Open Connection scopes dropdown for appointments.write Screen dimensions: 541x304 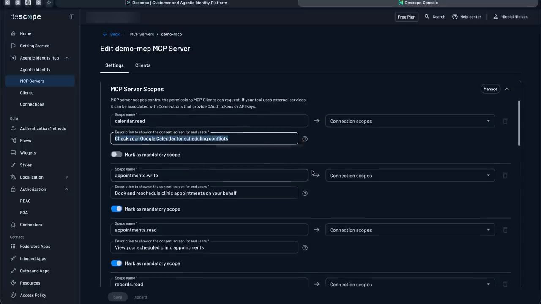[410, 176]
